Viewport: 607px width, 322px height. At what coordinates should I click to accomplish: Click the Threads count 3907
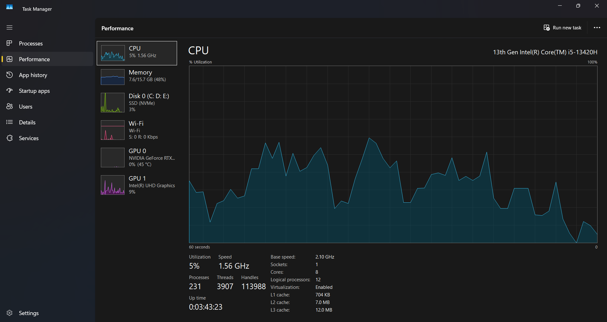tap(225, 287)
